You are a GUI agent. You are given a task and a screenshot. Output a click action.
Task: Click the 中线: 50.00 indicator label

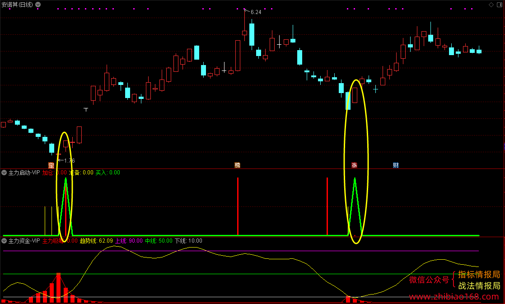[x=159, y=241]
